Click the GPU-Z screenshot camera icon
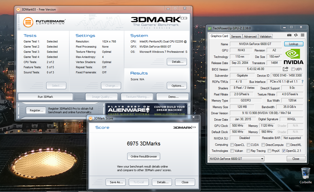314x192 pixels. click(x=289, y=35)
